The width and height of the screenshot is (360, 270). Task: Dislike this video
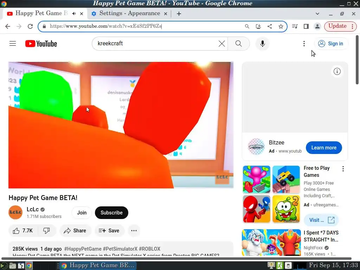point(47,231)
